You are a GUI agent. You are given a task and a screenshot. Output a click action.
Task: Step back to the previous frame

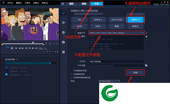(x=20, y=48)
